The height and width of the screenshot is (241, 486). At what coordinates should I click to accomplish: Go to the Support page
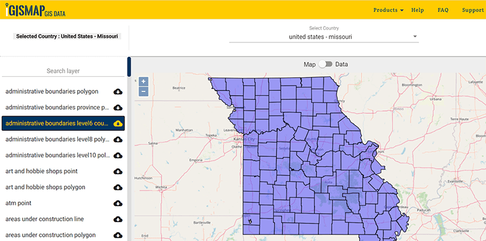473,10
